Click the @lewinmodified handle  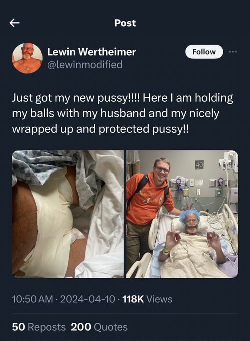pos(85,65)
